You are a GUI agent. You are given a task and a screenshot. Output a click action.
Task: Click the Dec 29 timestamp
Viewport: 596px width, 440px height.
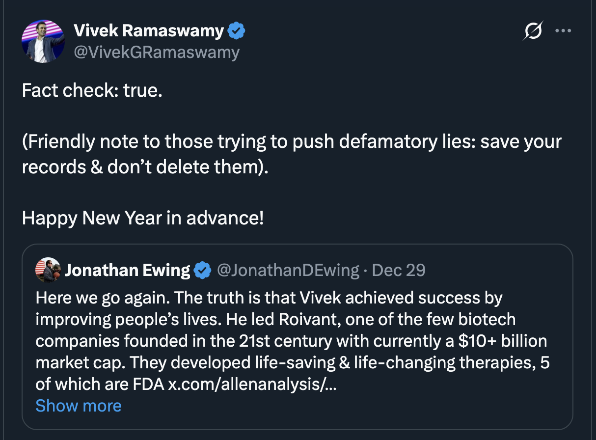pos(399,270)
